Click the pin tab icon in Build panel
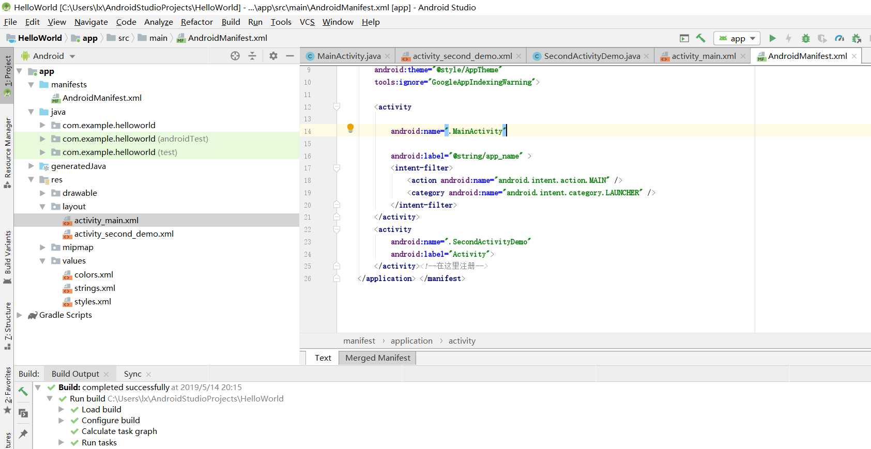 23,434
